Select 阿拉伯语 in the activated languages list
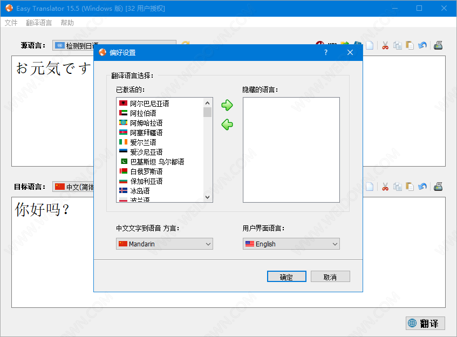The width and height of the screenshot is (457, 337). point(143,113)
